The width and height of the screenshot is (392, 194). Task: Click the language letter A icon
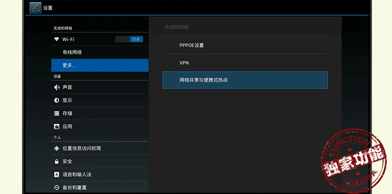click(57, 175)
